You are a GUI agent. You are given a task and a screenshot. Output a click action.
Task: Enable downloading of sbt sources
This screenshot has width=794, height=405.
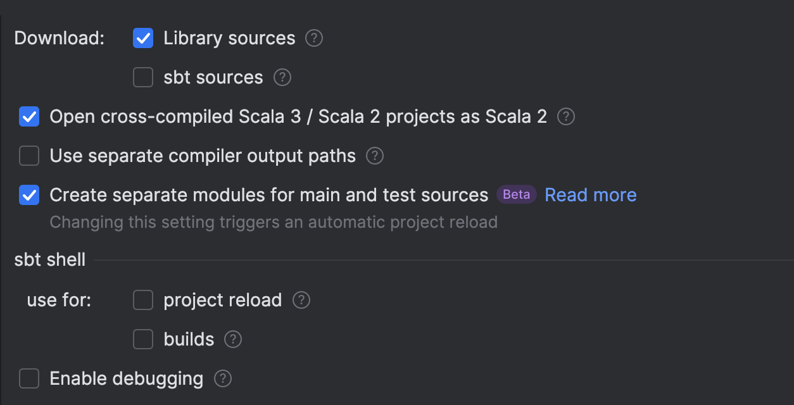[143, 77]
